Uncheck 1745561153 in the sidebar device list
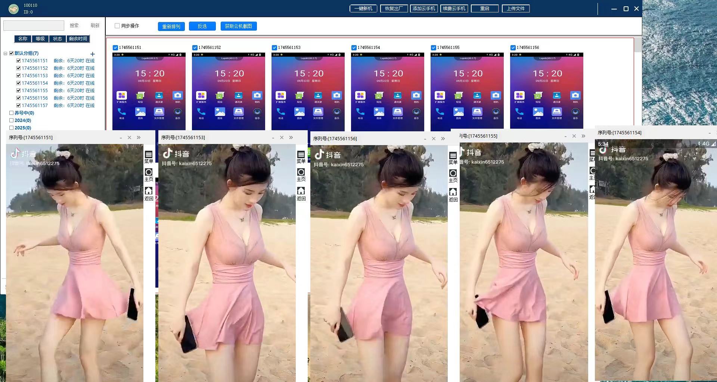The image size is (717, 382). click(x=18, y=75)
